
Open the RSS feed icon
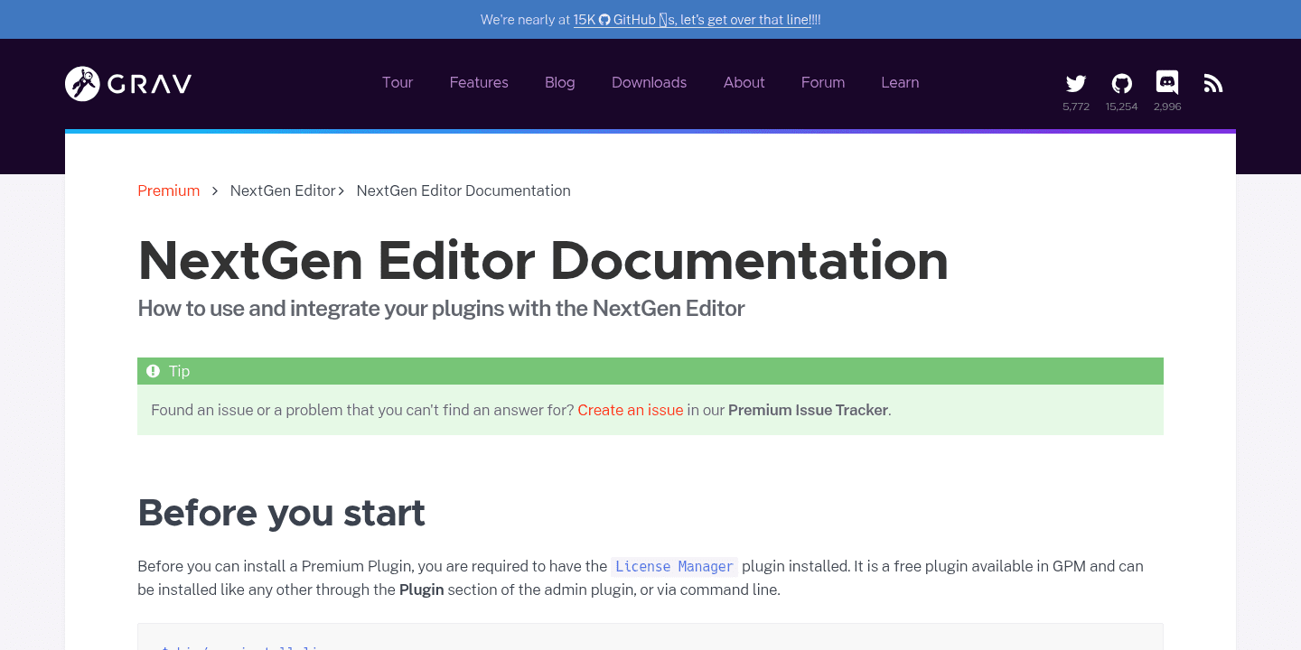1212,82
